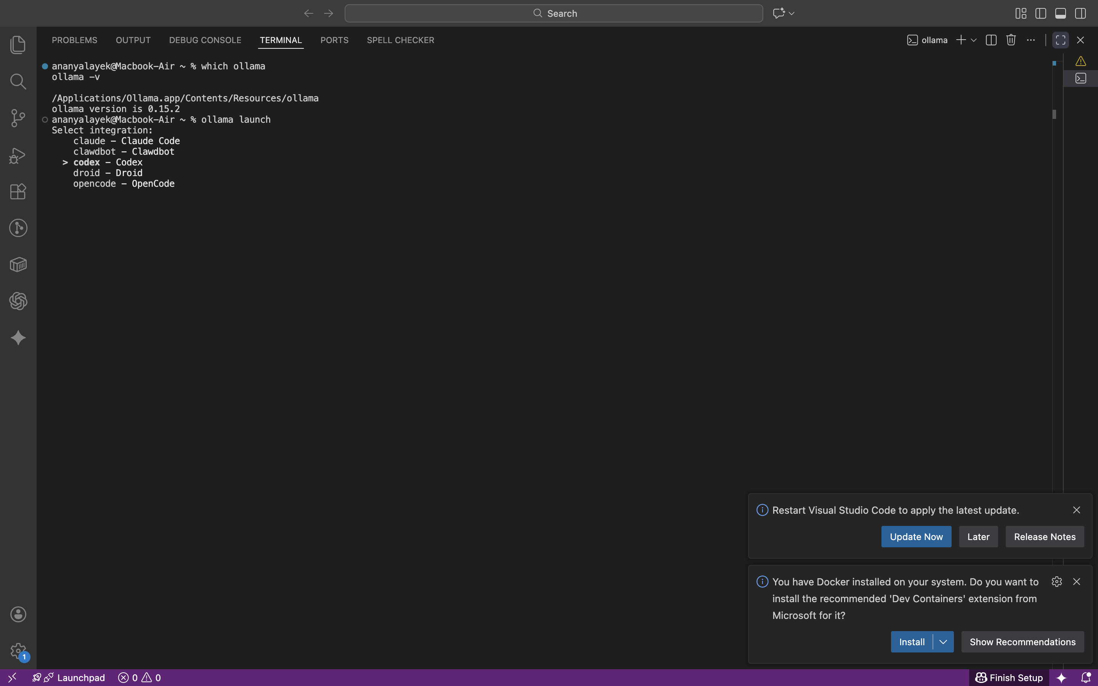1098x686 pixels.
Task: Click the 'ollama version is 0.15.2' line
Action: 116,109
